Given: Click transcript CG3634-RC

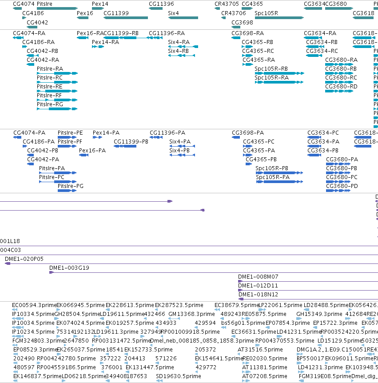Looking at the screenshot, I should tap(314, 56).
